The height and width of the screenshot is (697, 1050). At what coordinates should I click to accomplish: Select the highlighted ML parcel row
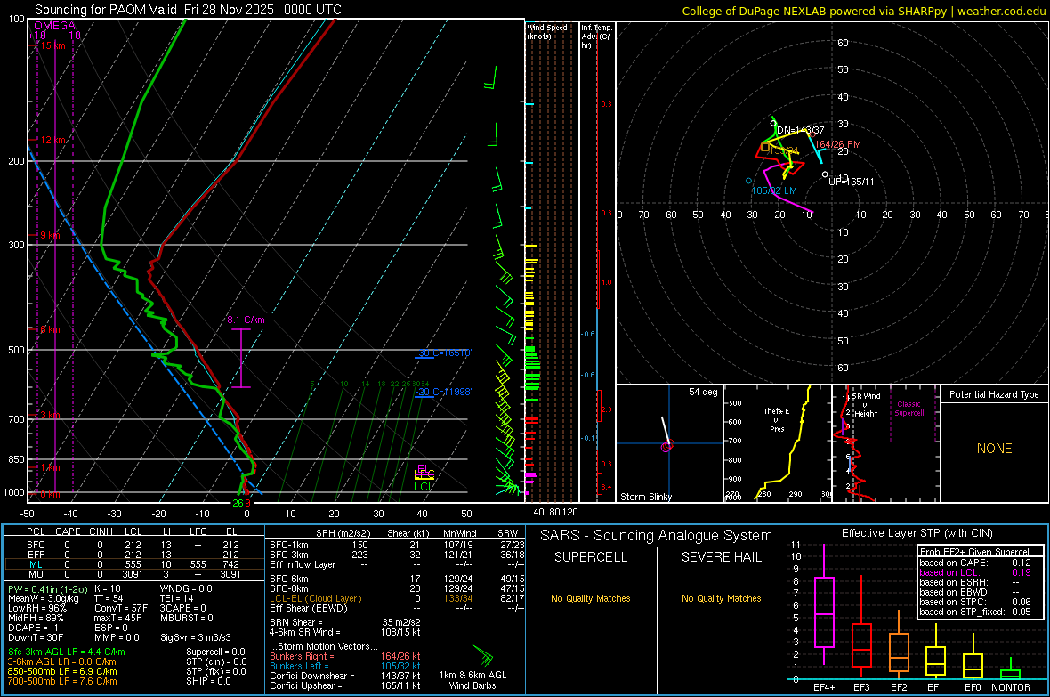pyautogui.click(x=133, y=564)
